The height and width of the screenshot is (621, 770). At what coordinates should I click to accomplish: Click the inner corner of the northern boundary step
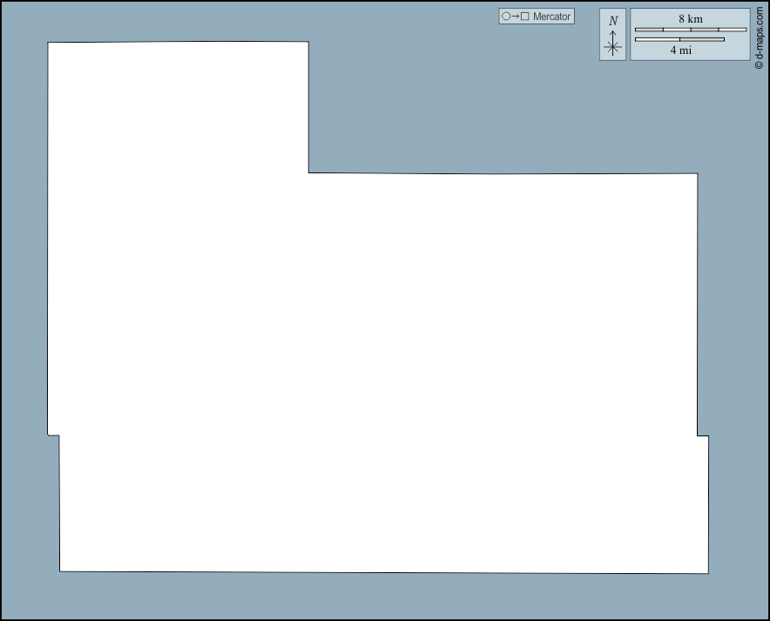tap(308, 172)
